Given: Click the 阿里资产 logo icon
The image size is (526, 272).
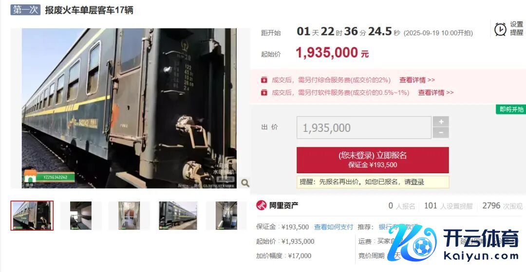Looking at the screenshot, I should [x=262, y=205].
